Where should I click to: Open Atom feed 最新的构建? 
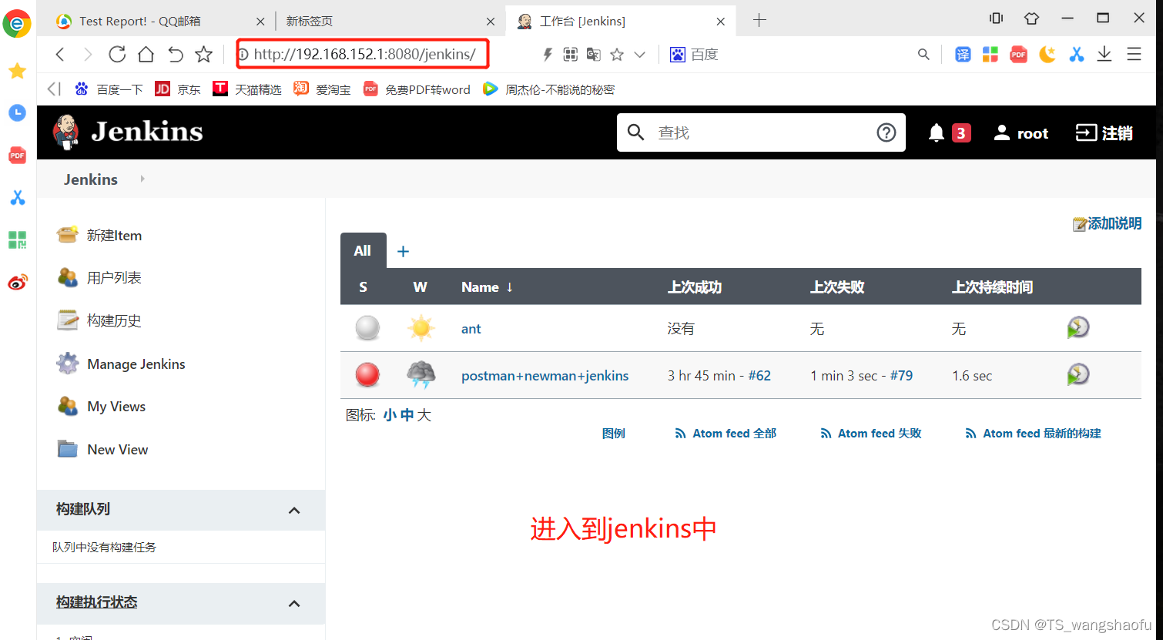pos(1033,434)
